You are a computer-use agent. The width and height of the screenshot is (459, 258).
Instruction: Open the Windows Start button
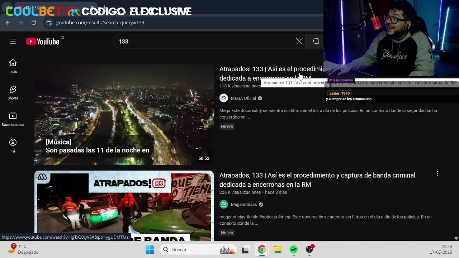[x=150, y=249]
